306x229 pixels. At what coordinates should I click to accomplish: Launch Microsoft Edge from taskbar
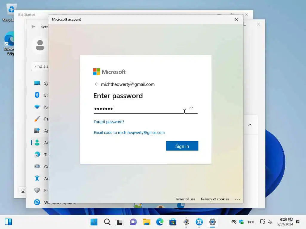pyautogui.click(x=160, y=222)
